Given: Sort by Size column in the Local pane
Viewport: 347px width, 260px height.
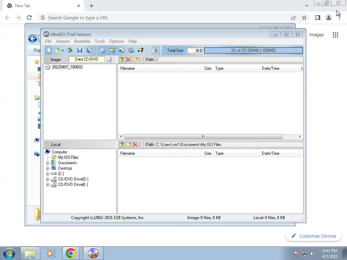Looking at the screenshot, I should tap(199, 153).
